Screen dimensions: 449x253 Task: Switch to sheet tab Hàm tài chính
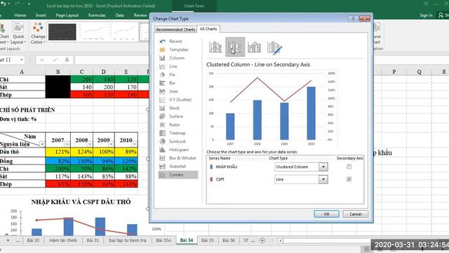(63, 240)
